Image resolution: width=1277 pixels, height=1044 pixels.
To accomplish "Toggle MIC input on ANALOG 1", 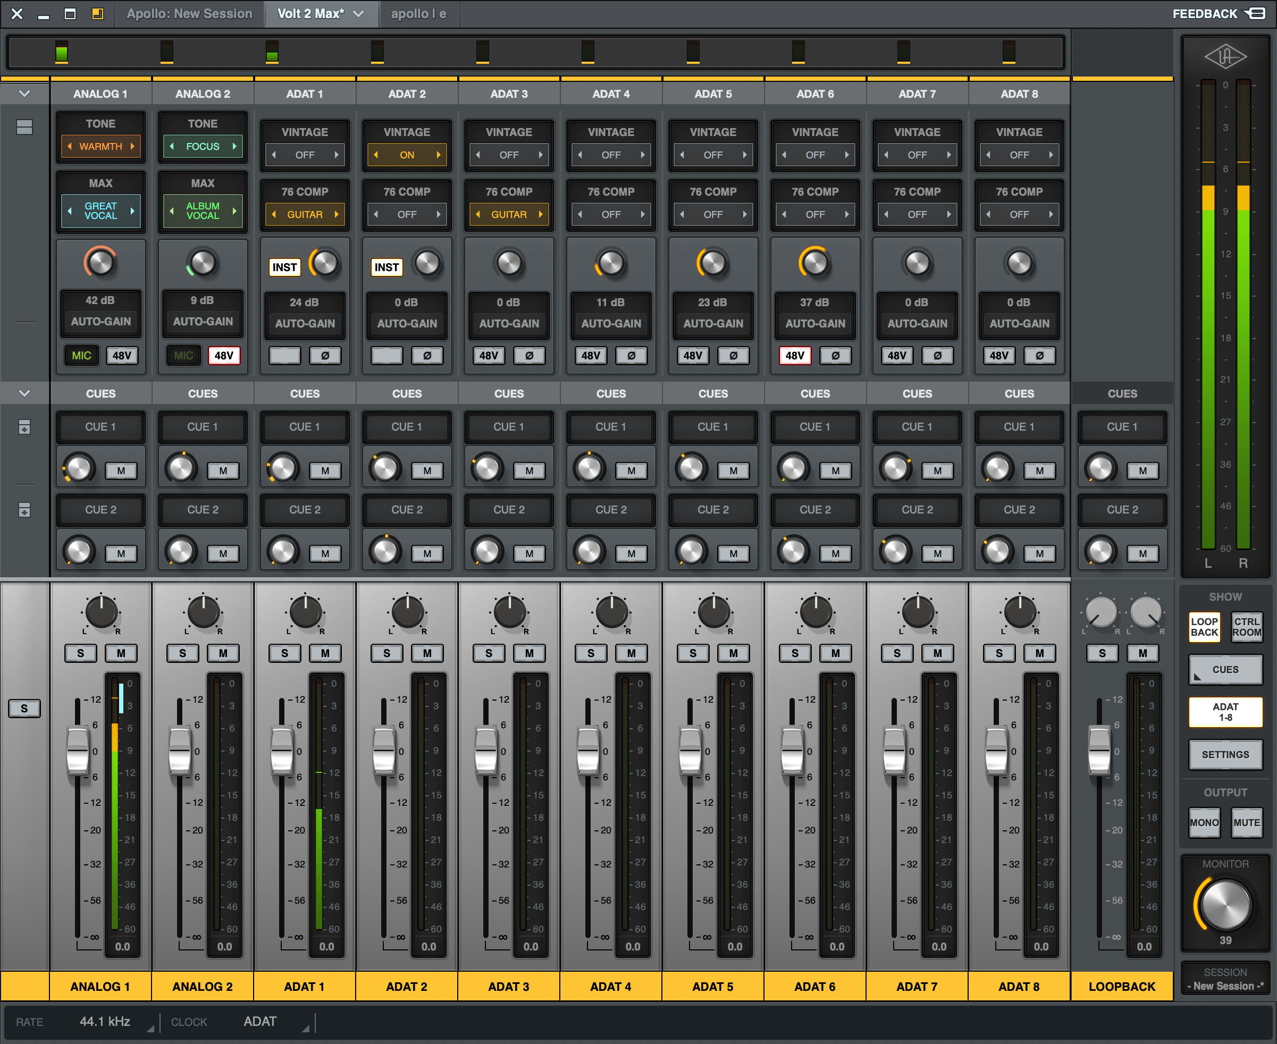I will coord(81,356).
